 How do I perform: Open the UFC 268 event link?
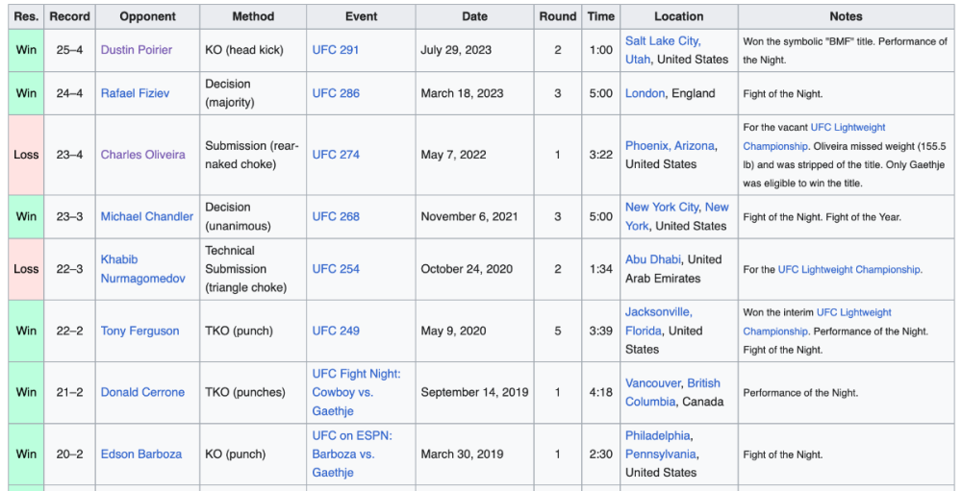(x=336, y=216)
